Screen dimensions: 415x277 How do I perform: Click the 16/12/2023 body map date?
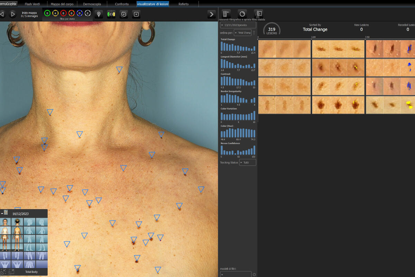click(20, 214)
